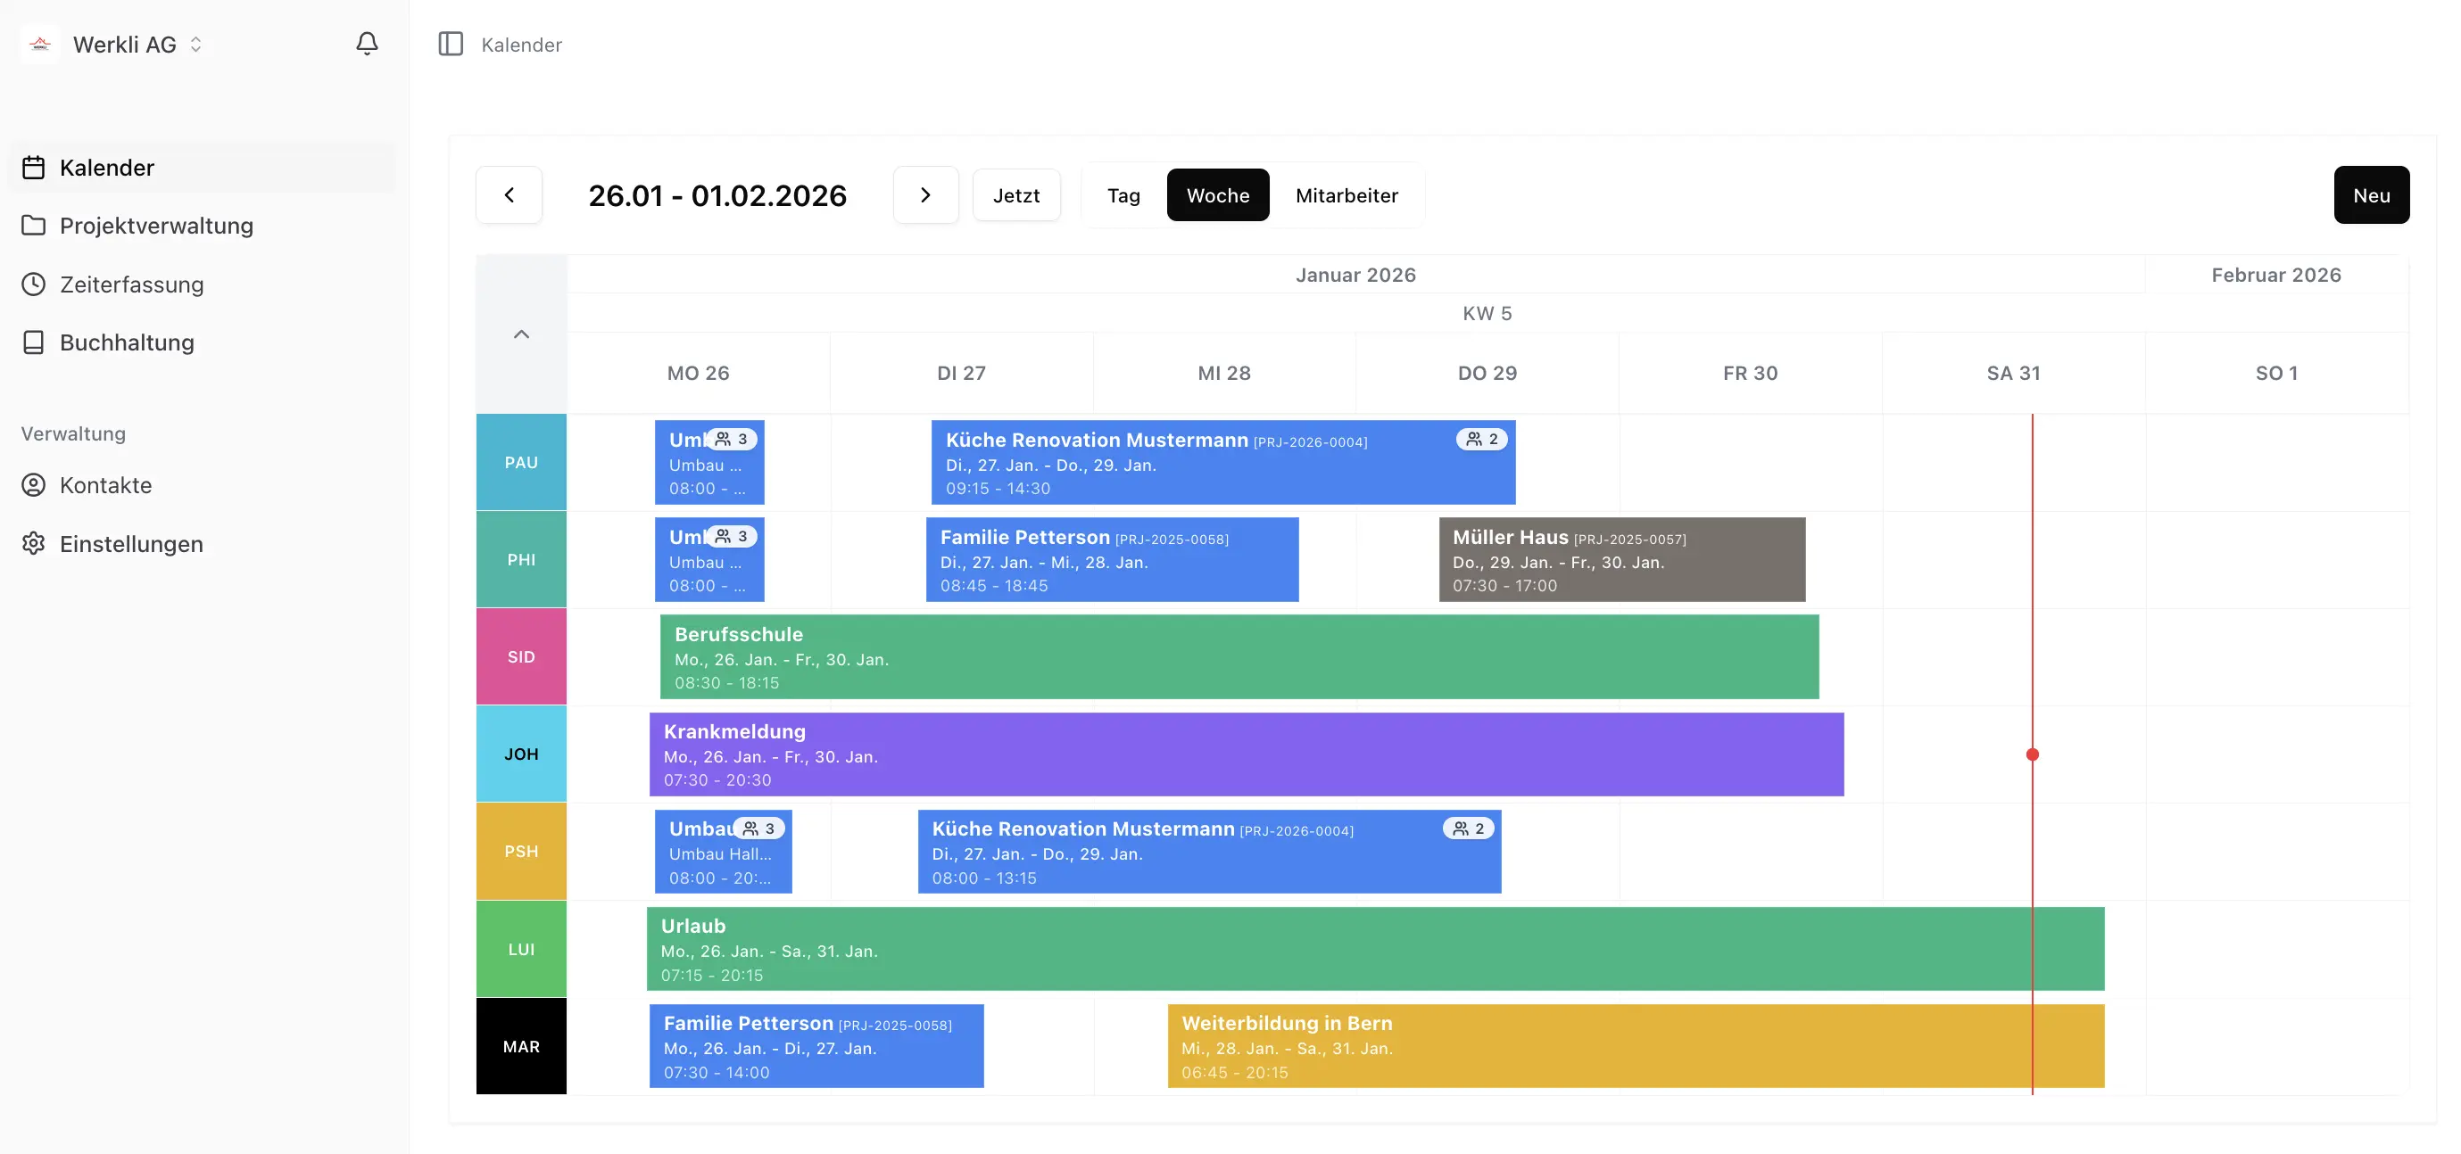Open the Müller Haus event
This screenshot has width=2461, height=1154.
coord(1622,560)
